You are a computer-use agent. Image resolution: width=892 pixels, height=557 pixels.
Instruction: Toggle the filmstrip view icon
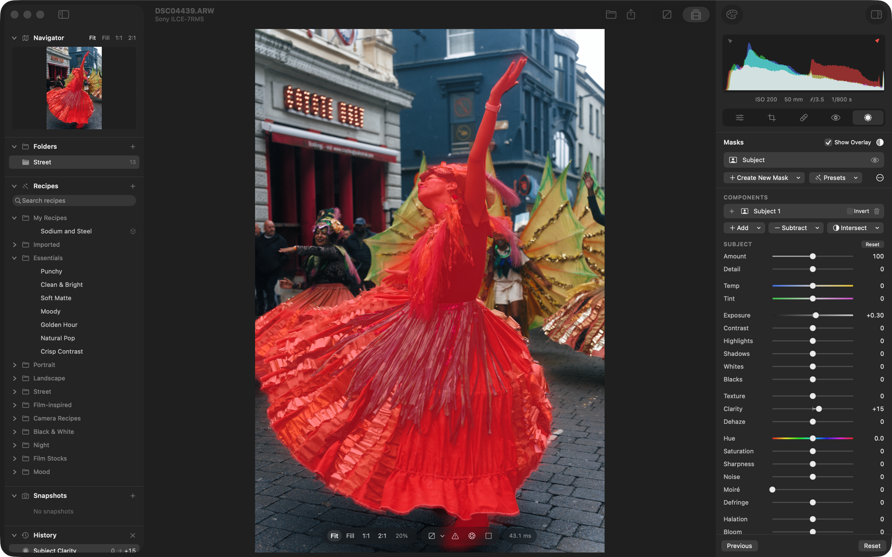click(696, 14)
